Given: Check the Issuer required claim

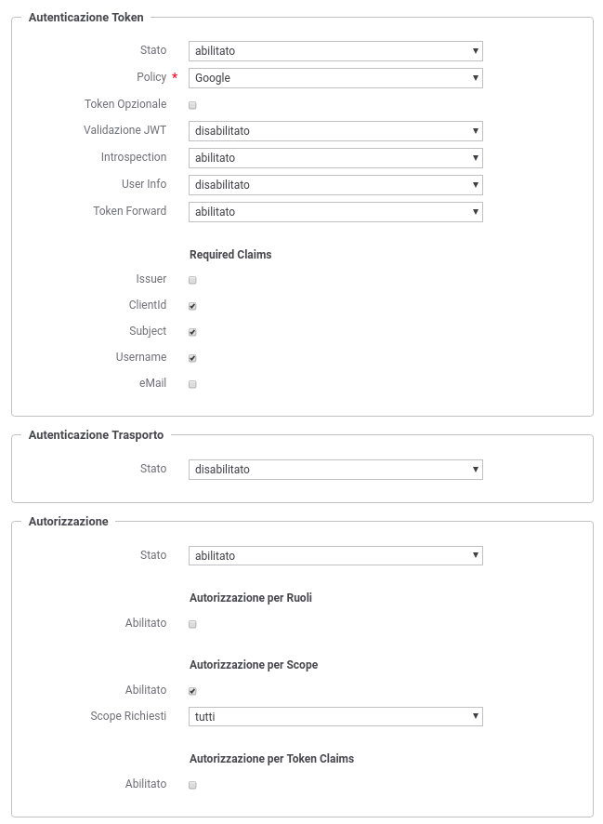Looking at the screenshot, I should (192, 280).
